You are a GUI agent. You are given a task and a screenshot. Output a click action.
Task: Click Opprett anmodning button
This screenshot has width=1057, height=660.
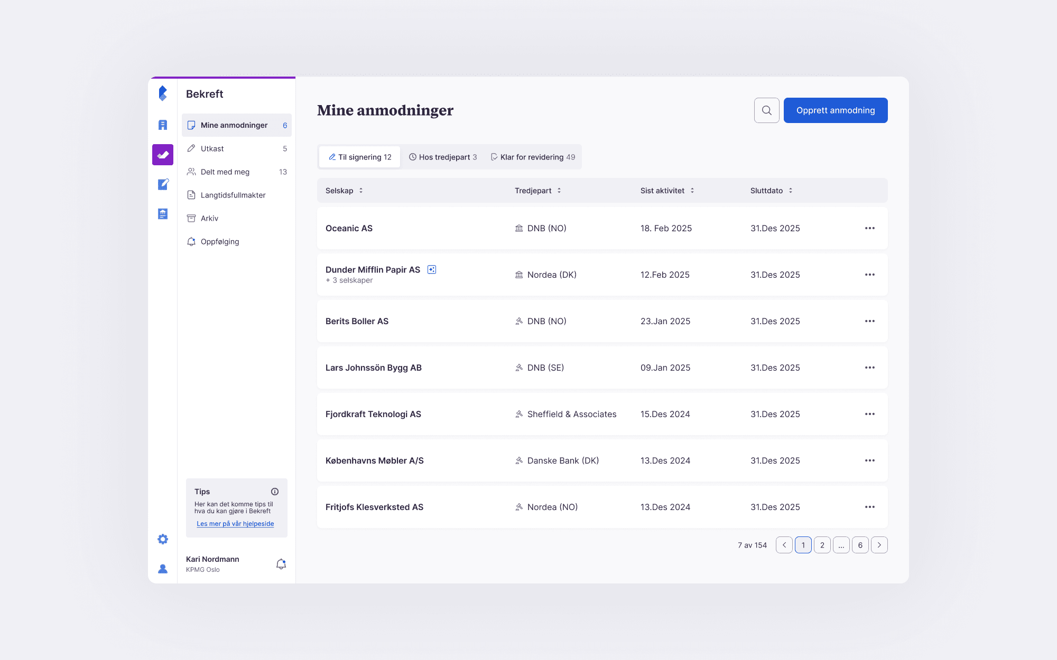[x=835, y=110]
